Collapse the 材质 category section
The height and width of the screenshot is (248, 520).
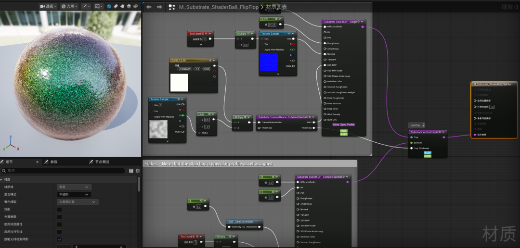[1, 179]
